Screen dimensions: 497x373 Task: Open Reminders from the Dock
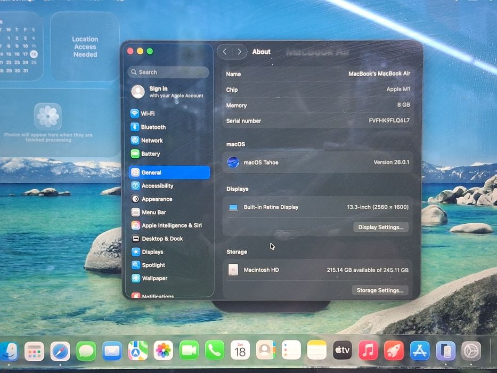pyautogui.click(x=291, y=350)
